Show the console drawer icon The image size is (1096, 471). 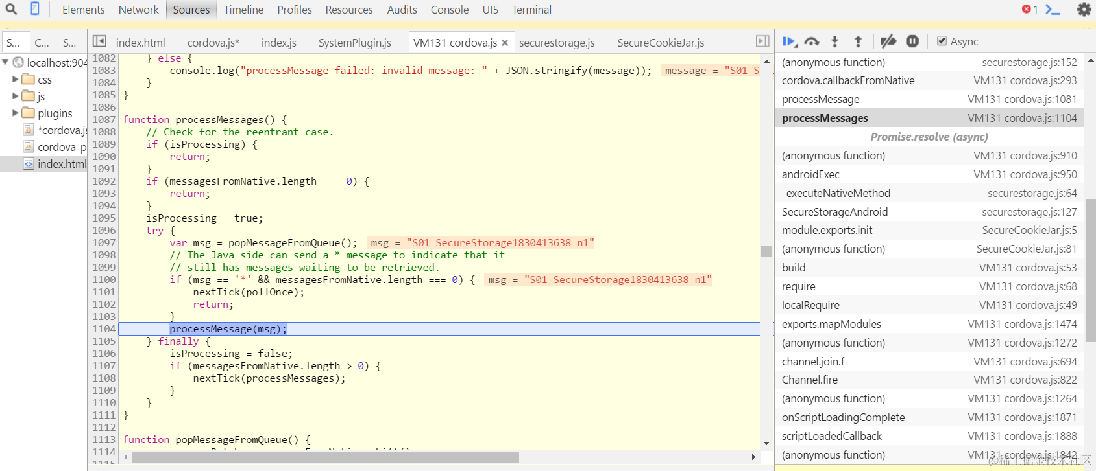pos(1053,9)
